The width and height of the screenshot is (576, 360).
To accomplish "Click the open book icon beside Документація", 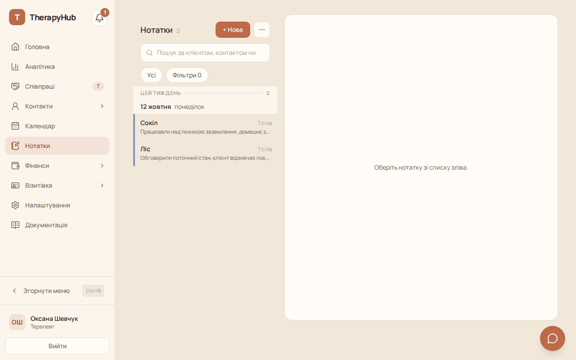I will (x=15, y=225).
